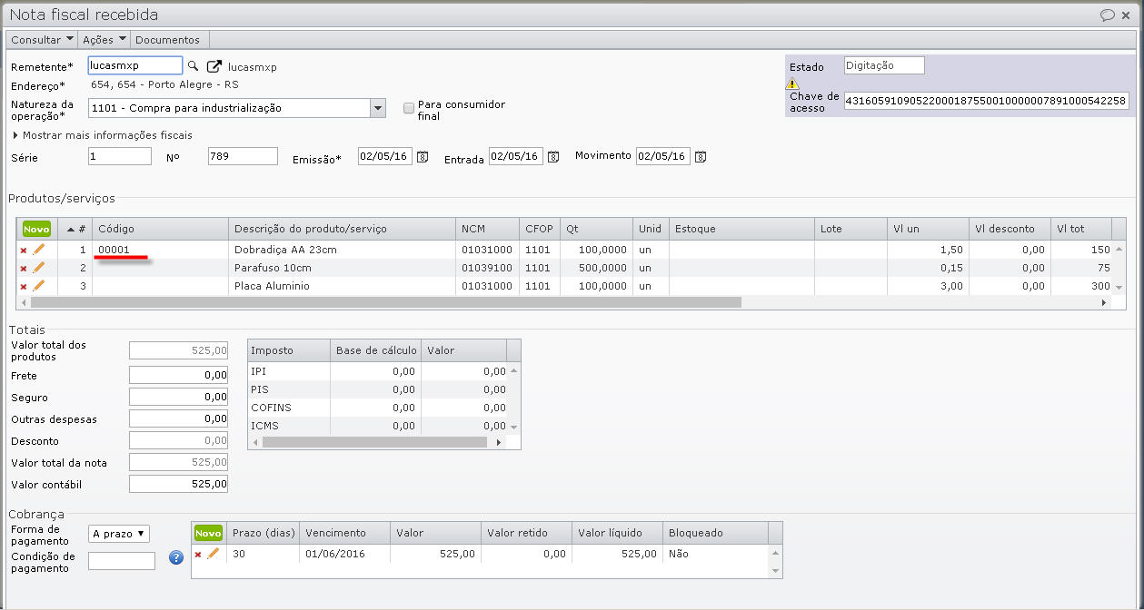Open the Remetente external link icon
Screen dimensions: 1144x610
(x=214, y=66)
